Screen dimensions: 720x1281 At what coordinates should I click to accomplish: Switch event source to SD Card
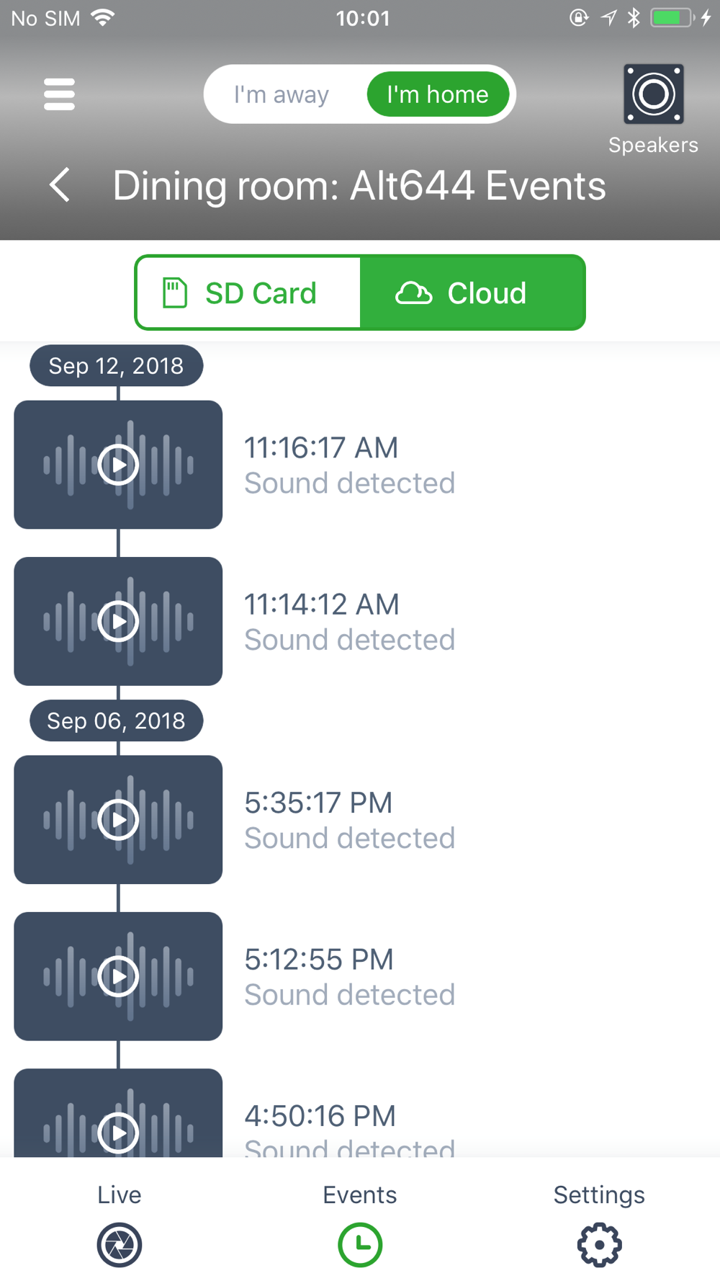(x=248, y=293)
